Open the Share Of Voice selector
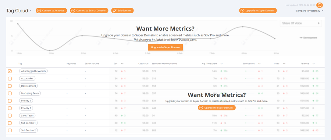Viewport: 331px width, 140px height. 300,23
